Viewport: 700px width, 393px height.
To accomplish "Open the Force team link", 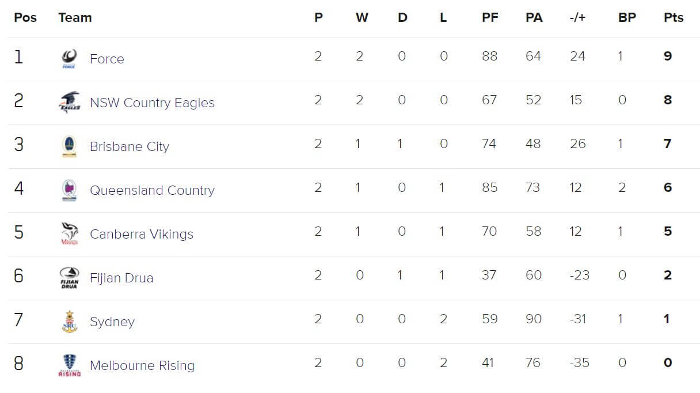I will pos(107,59).
